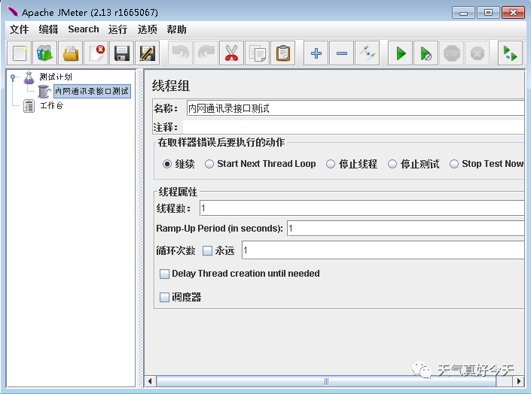531x394 pixels.
Task: Close the JMeter window
Action: (x=513, y=13)
